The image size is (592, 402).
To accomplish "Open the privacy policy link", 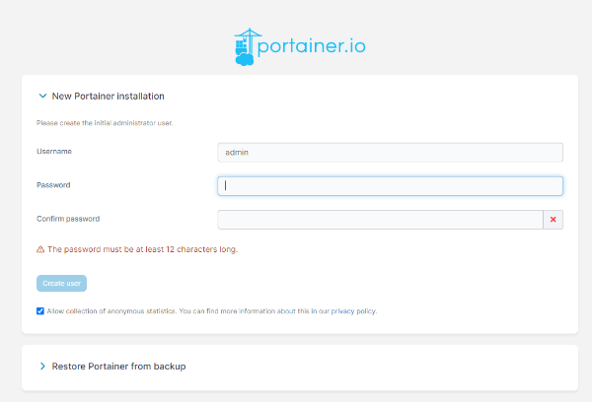I will (352, 310).
